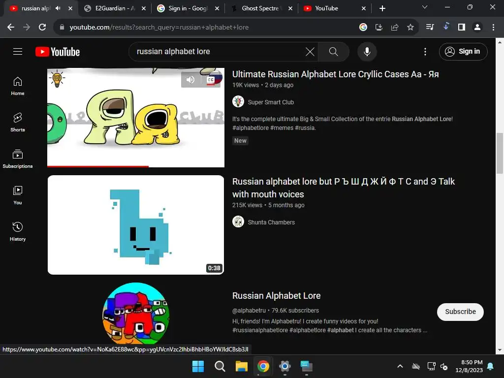Open Super Smart Club channel link
Screen dimensions: 504x378
(x=271, y=102)
